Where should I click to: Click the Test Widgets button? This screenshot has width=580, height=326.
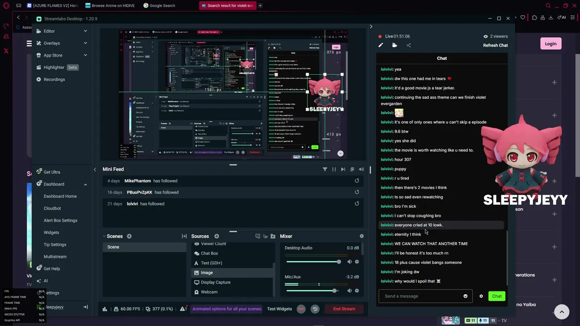(280, 309)
